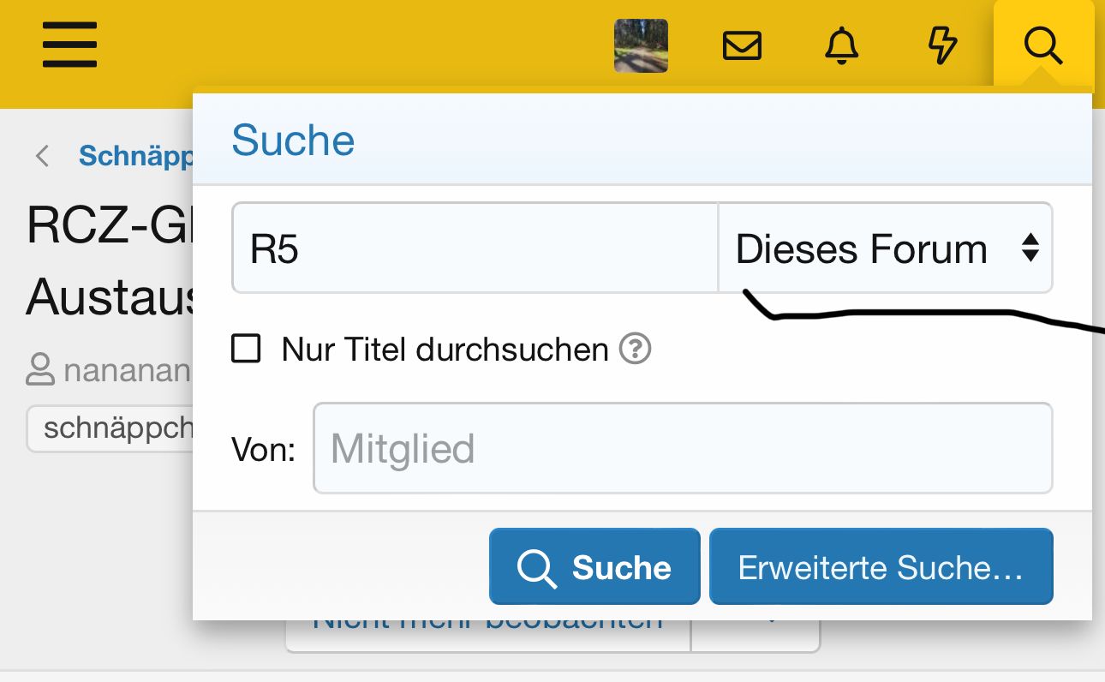Screen dimensions: 1105x682
Task: Click the question mark help icon
Action: coord(636,349)
